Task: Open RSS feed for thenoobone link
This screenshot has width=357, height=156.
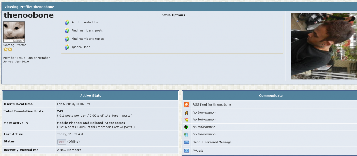Action: (212, 104)
